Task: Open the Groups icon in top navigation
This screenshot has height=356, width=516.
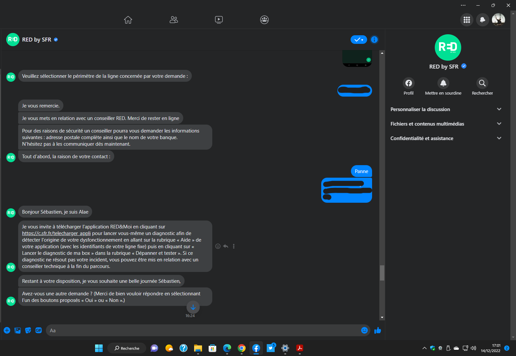Action: 264,20
